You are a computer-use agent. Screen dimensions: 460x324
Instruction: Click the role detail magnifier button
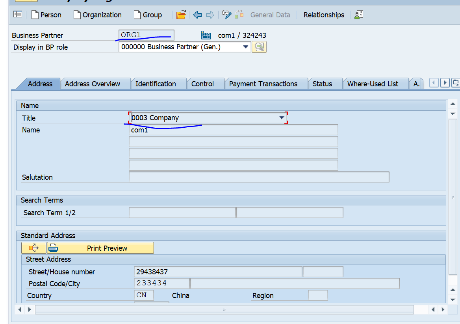coord(259,47)
